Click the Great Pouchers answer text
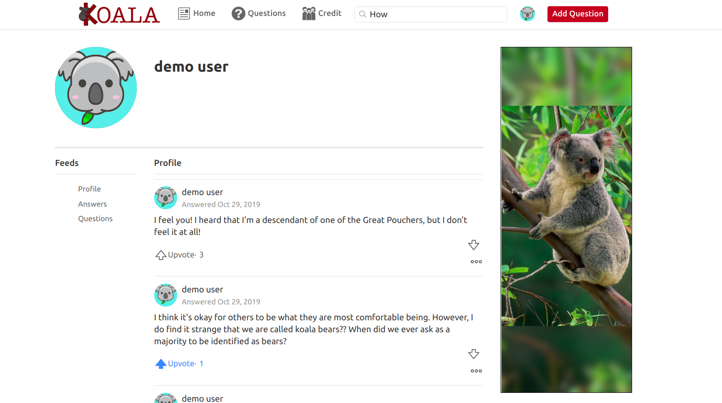 (311, 226)
